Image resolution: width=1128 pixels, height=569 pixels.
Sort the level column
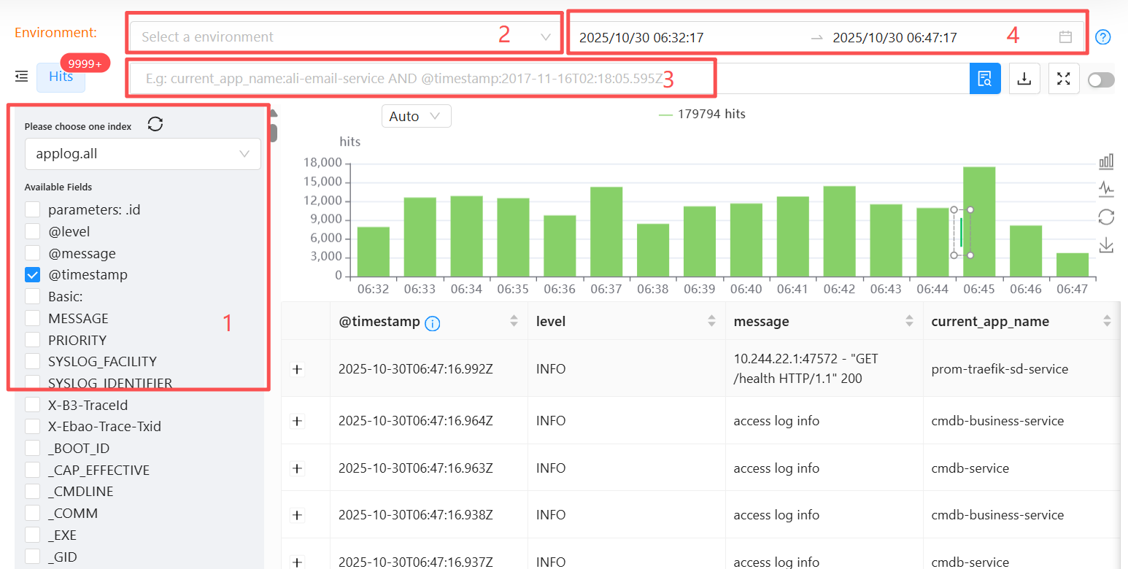pyautogui.click(x=711, y=321)
